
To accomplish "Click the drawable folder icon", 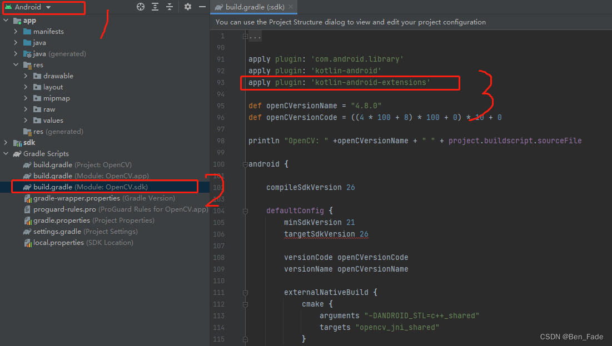I will (x=37, y=76).
